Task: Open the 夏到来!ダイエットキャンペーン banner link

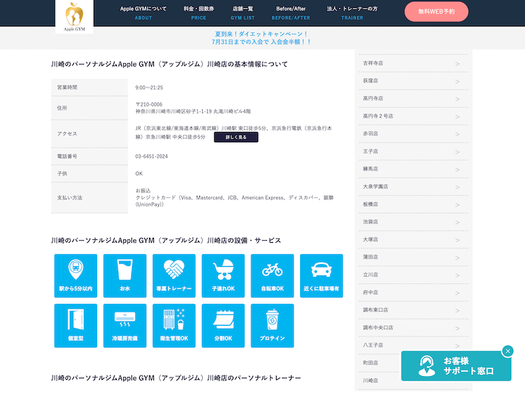Action: tap(261, 38)
